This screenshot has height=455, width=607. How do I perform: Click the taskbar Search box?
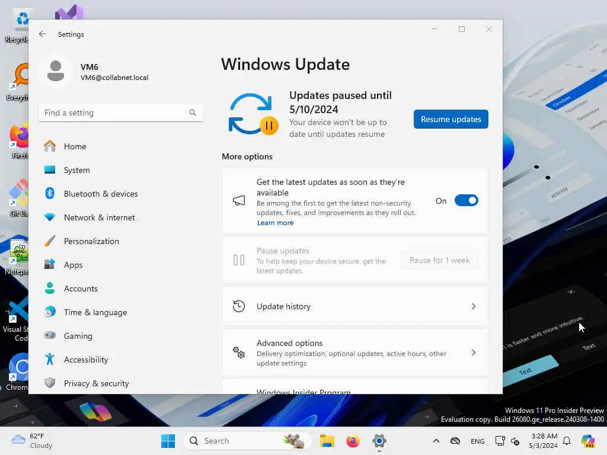(x=247, y=441)
